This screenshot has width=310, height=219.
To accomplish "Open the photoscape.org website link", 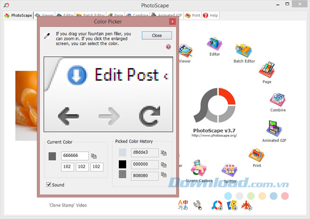I will tap(214, 136).
